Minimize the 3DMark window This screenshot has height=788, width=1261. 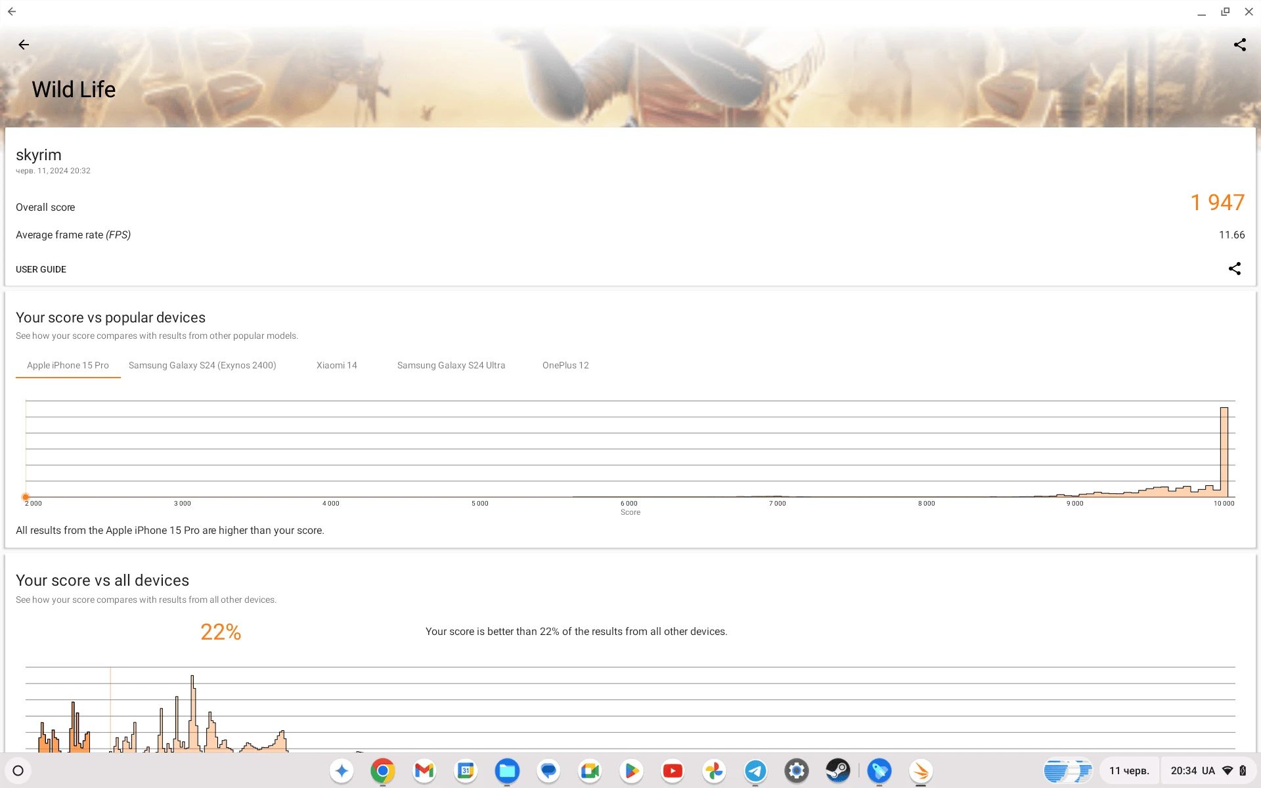[x=1201, y=12]
